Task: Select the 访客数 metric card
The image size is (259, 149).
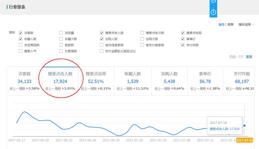Action: click(x=25, y=81)
